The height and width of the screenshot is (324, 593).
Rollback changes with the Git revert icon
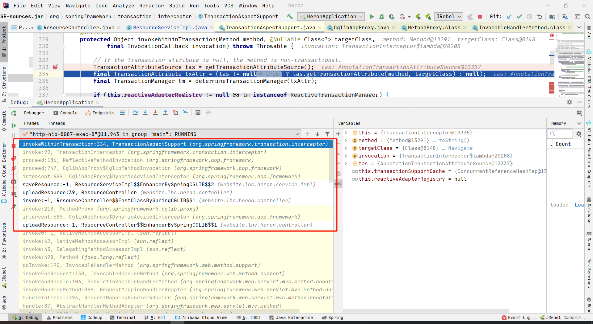(x=540, y=17)
